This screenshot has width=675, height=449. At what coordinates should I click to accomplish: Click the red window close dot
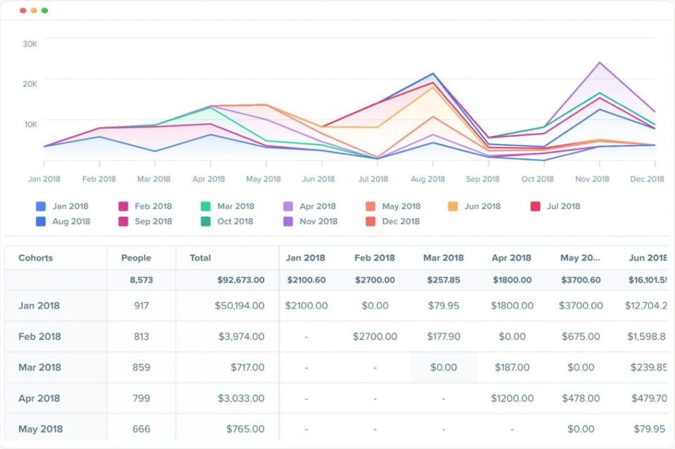click(x=23, y=11)
